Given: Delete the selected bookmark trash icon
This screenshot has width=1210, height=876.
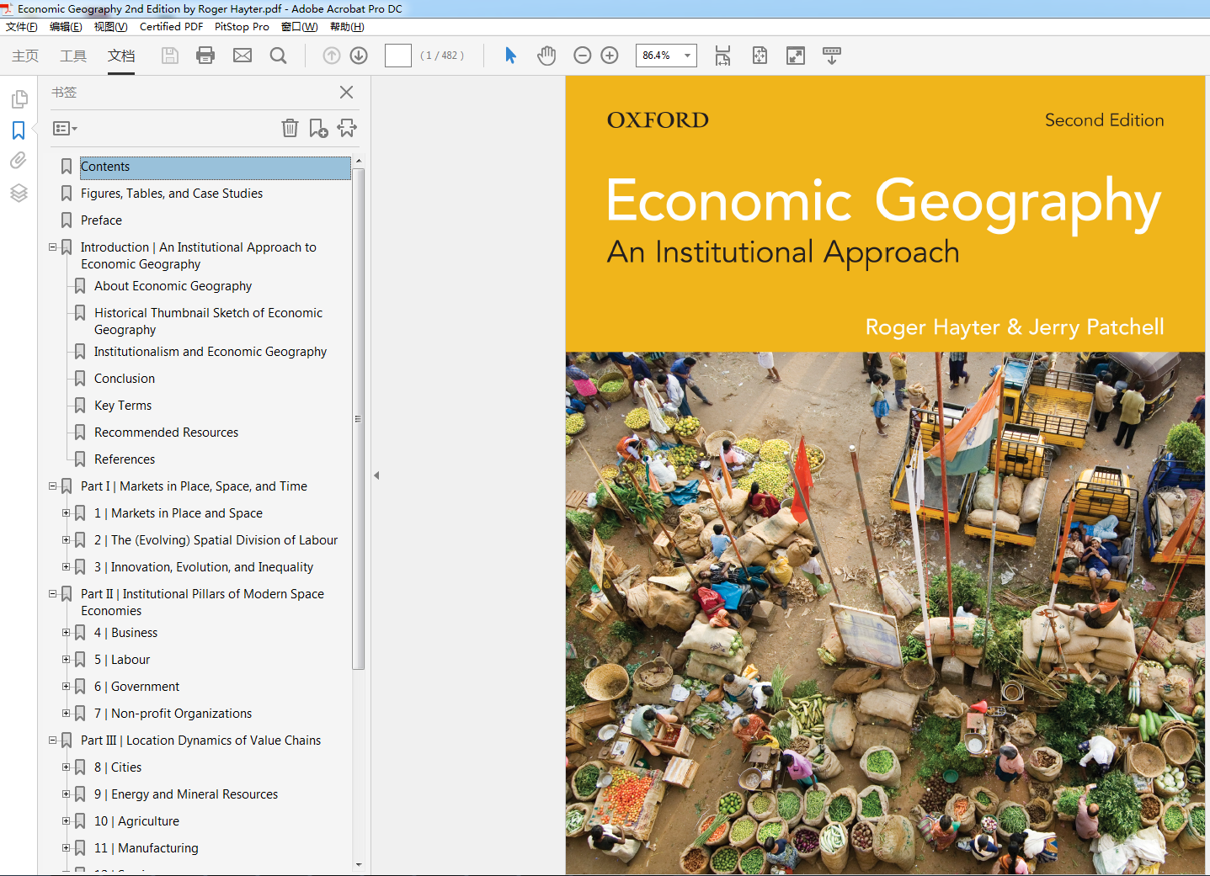Looking at the screenshot, I should pyautogui.click(x=290, y=128).
